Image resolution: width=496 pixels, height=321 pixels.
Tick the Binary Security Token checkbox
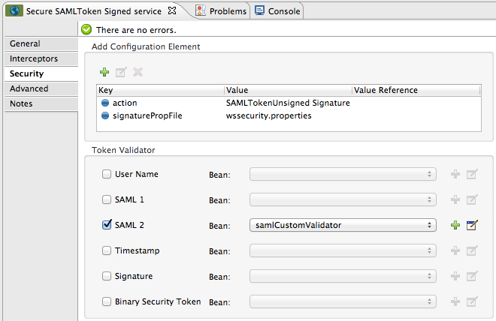tap(106, 301)
